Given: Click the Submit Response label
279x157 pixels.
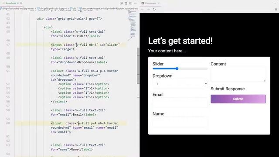Looking at the screenshot, I should tap(228, 89).
